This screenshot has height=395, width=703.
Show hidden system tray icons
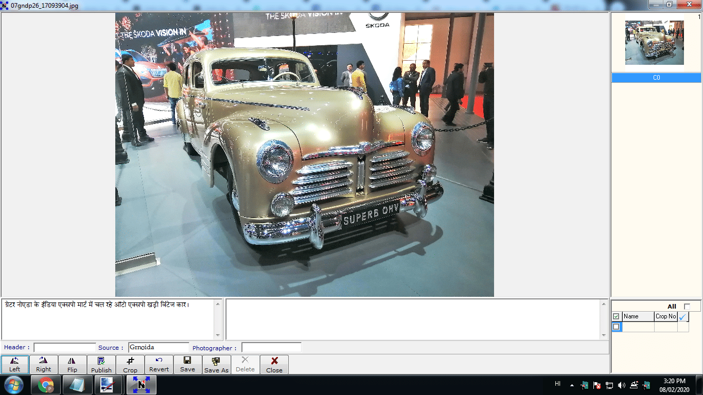pos(572,385)
